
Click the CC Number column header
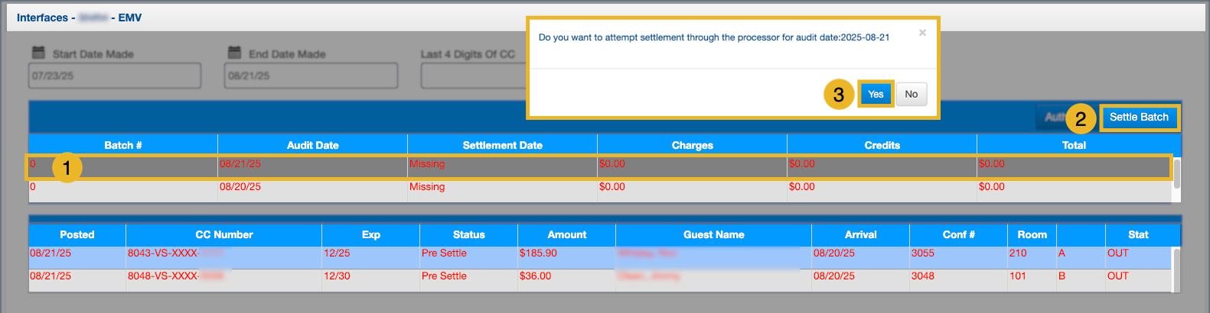[223, 234]
